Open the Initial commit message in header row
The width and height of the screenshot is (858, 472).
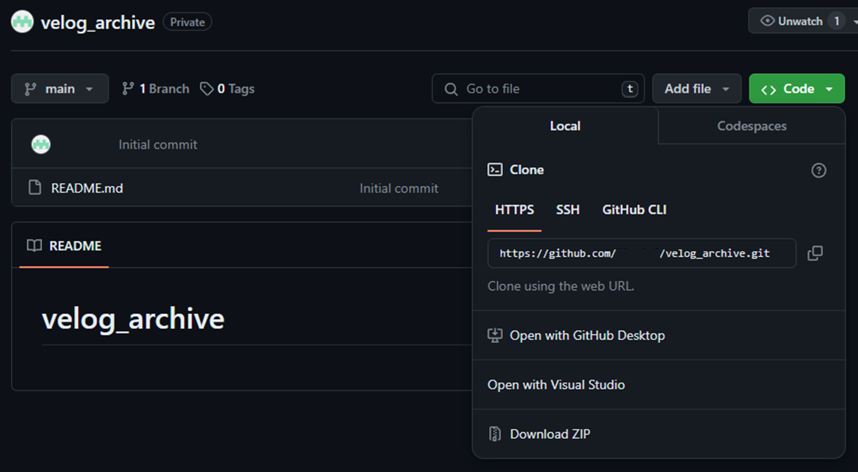point(158,145)
